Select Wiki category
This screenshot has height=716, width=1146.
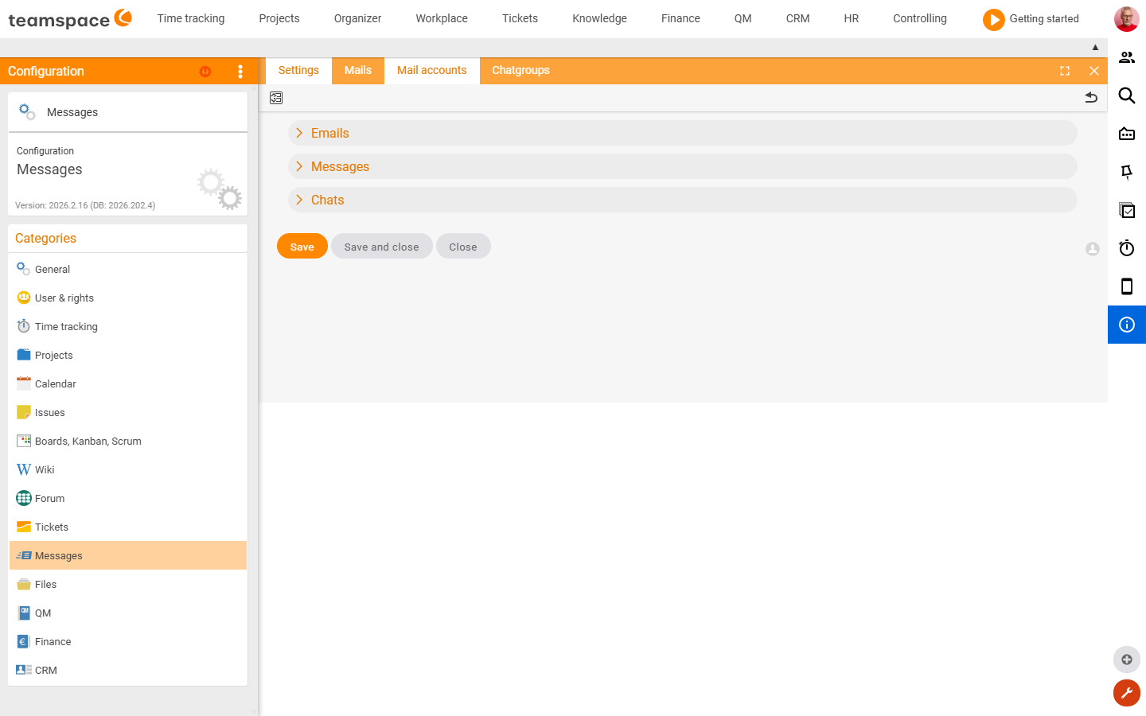(x=128, y=469)
